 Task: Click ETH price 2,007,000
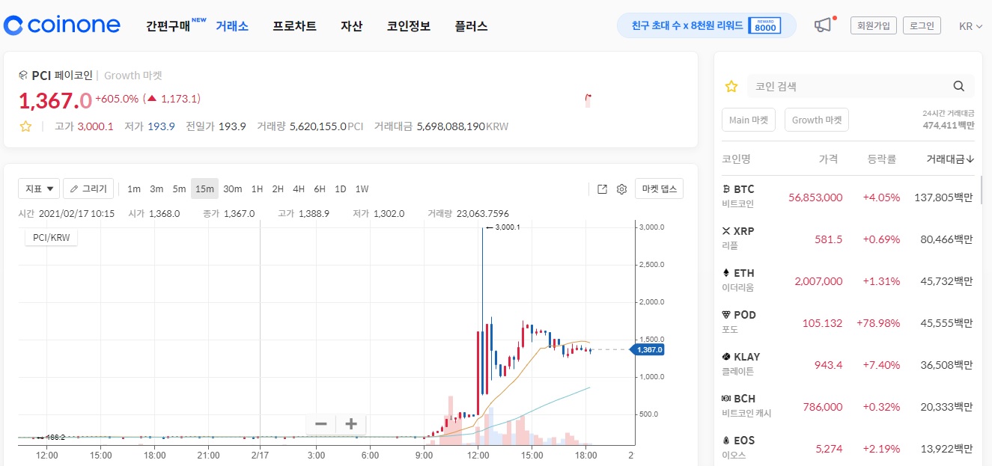[x=818, y=281]
